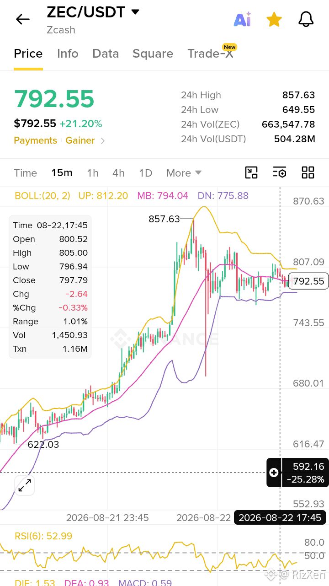329x586 pixels.
Task: Switch to the Price tab
Action: (x=28, y=54)
